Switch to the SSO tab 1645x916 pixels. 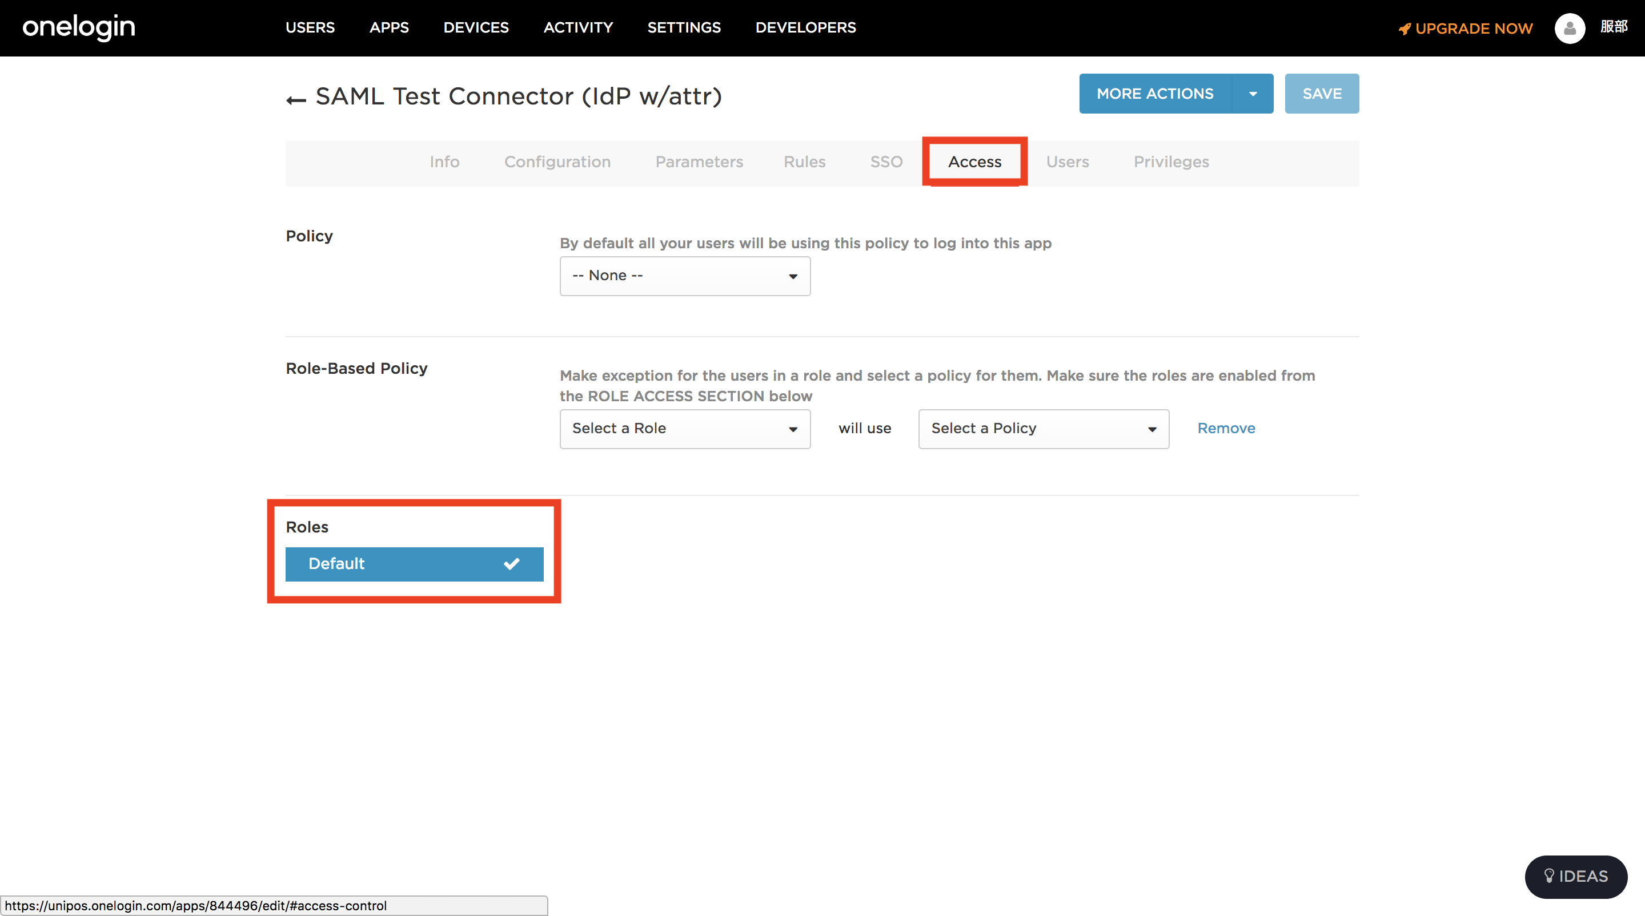(x=886, y=162)
